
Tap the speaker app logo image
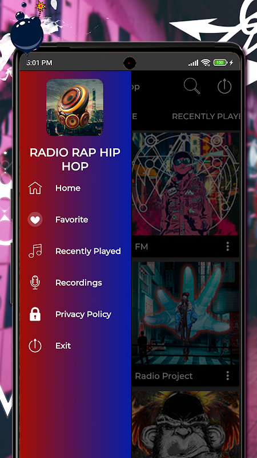[x=75, y=107]
